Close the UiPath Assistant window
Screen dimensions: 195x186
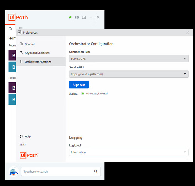pyautogui.click(x=98, y=17)
